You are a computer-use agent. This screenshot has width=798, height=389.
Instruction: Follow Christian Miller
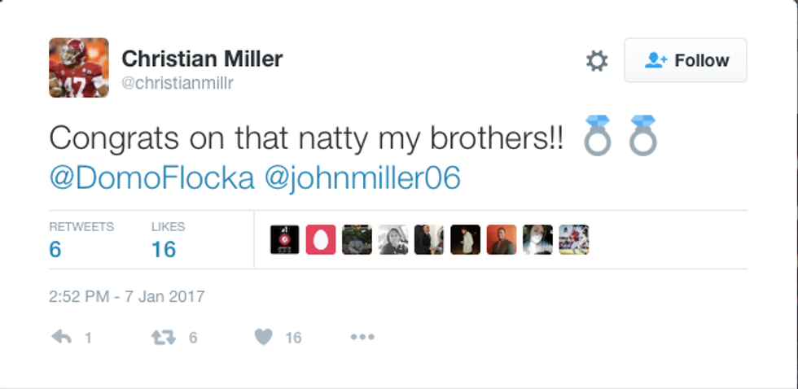click(685, 60)
